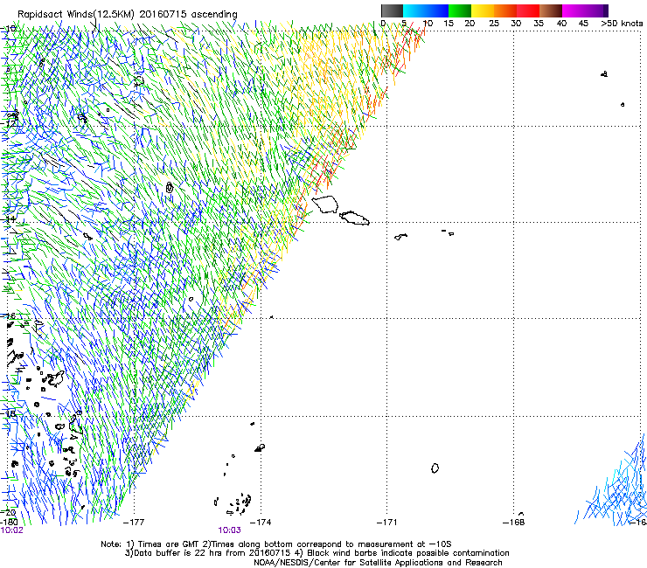
Task: Click the orange 25-30 knots legend swatch
Action: point(505,10)
